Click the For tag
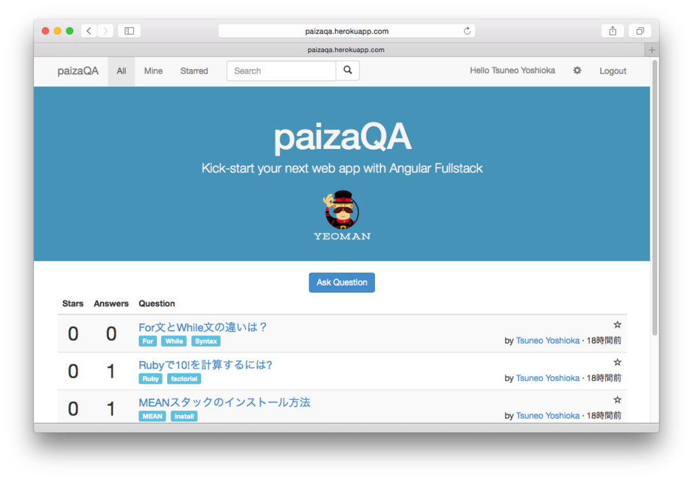This screenshot has height=481, width=693. pyautogui.click(x=148, y=341)
